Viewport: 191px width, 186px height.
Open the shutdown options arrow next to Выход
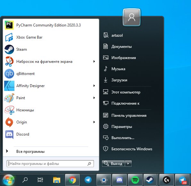coord(128,164)
